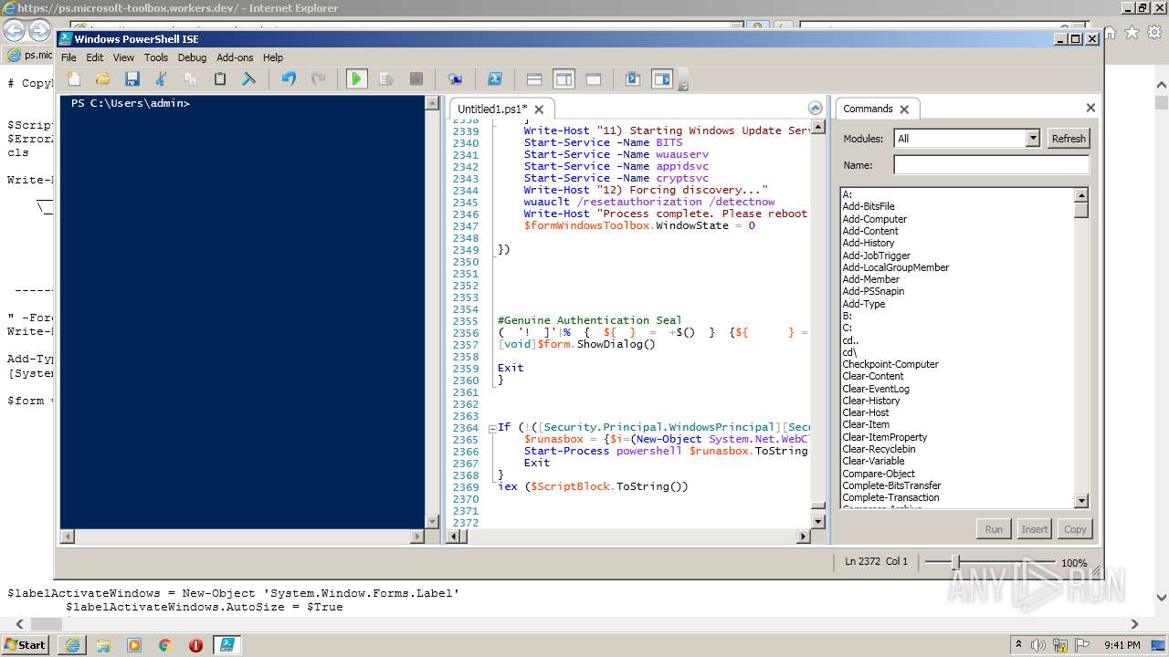Click the Name filter input field
This screenshot has width=1169, height=657.
991,165
